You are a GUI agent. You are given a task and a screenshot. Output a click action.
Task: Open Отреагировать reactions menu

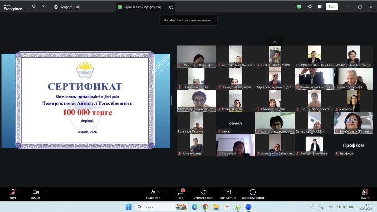[x=204, y=192]
